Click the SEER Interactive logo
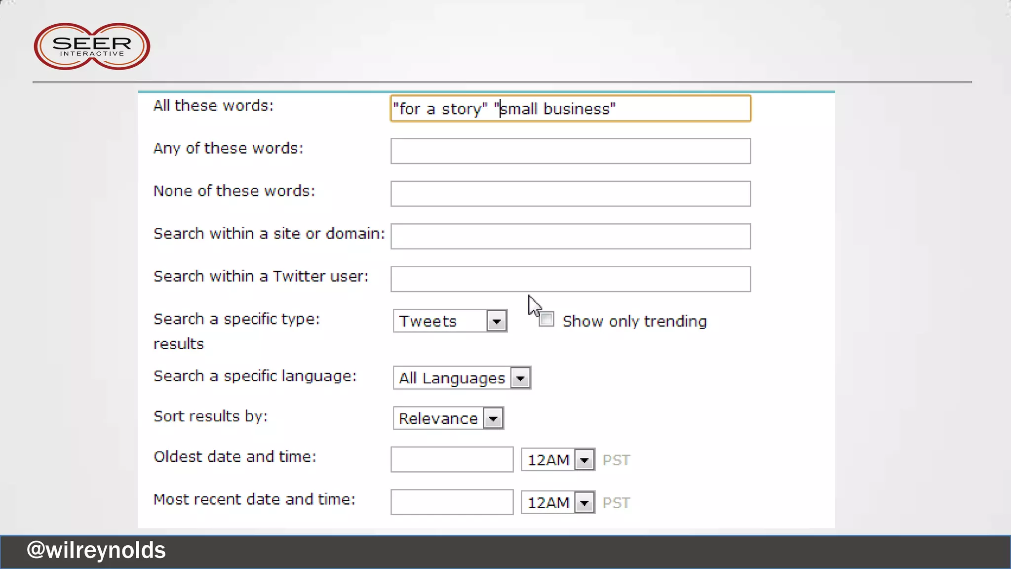Image resolution: width=1011 pixels, height=569 pixels. (92, 46)
